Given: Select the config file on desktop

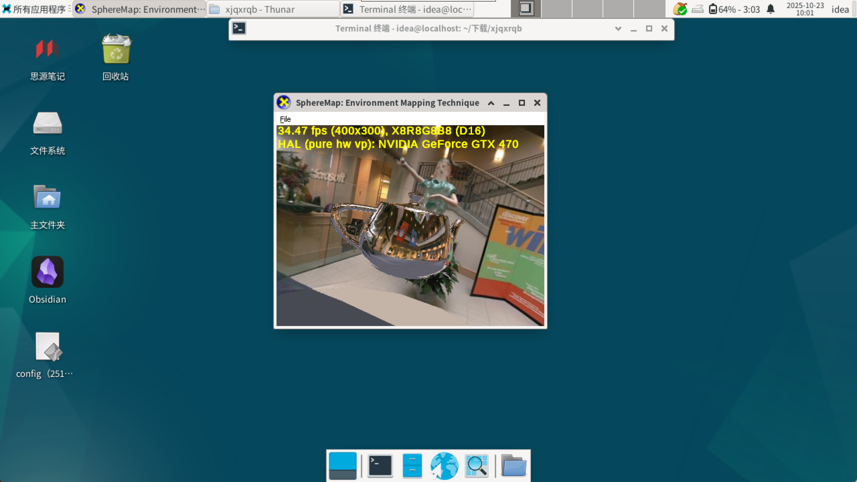Looking at the screenshot, I should tap(47, 347).
